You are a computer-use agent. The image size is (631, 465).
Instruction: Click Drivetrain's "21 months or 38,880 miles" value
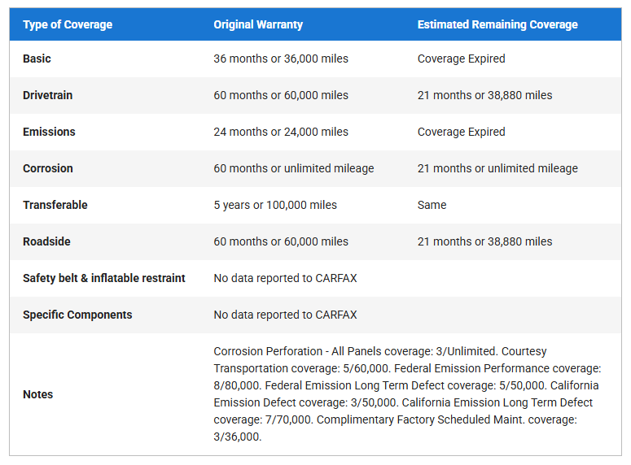tap(484, 95)
